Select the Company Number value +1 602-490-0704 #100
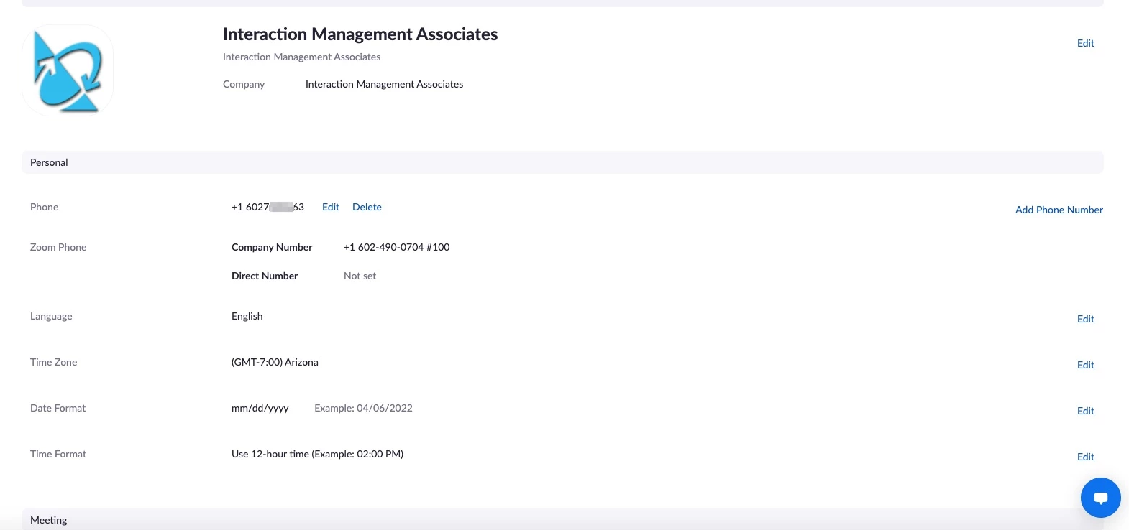This screenshot has height=530, width=1129. pyautogui.click(x=397, y=247)
